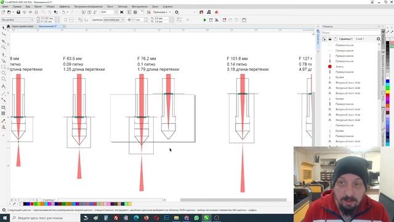Click the horizontal scrollbar below the canvas
Screen dimensions: 394x222
[x=233, y=200]
